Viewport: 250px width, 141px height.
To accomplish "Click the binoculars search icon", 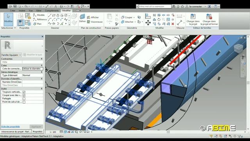I will pos(173,6).
